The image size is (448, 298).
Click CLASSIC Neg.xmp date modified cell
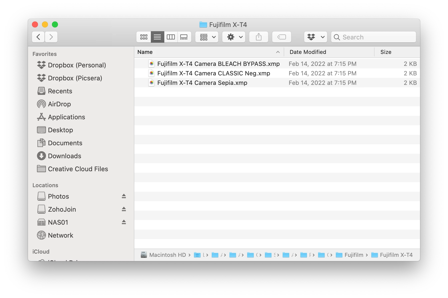(322, 73)
